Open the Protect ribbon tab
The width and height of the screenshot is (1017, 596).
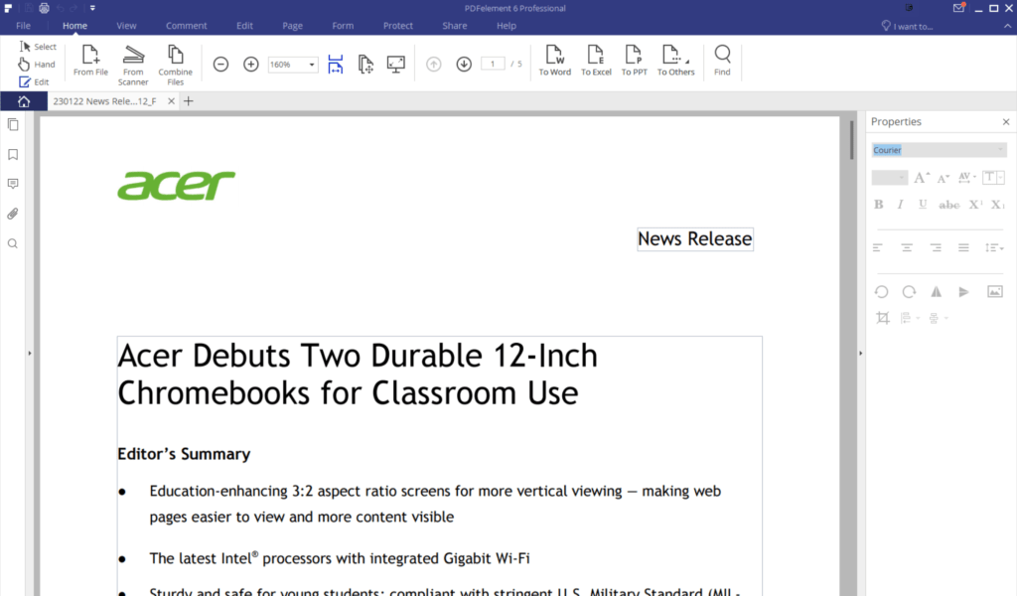tap(398, 26)
